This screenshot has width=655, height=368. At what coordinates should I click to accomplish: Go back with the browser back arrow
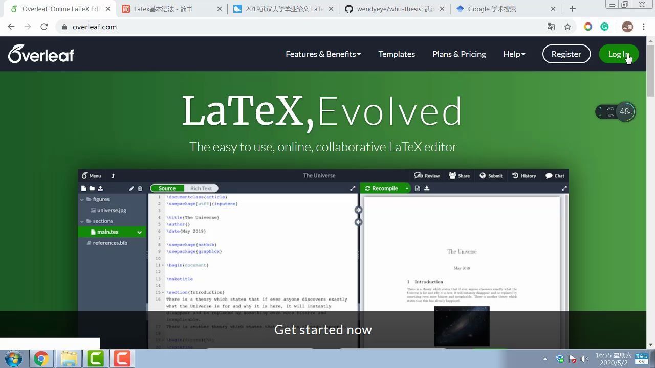click(11, 27)
